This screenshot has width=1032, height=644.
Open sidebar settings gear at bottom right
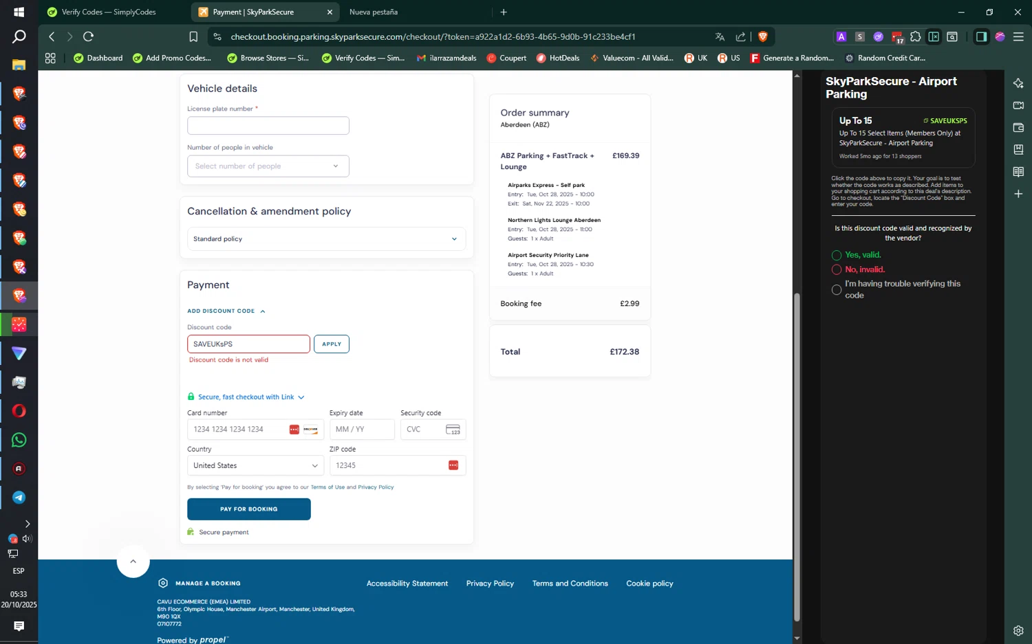1018,630
